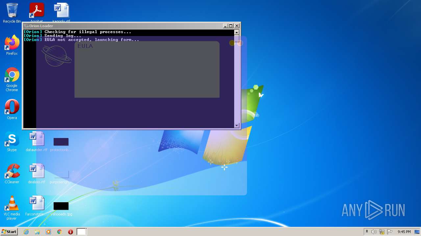Minimize the Orion Loader console window

(x=225, y=26)
